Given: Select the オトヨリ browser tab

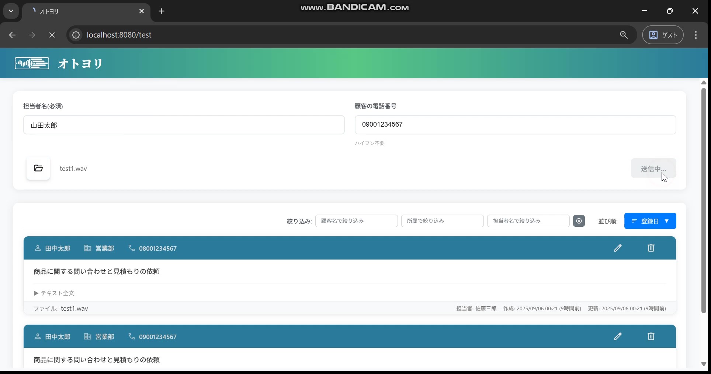Looking at the screenshot, I should (85, 11).
